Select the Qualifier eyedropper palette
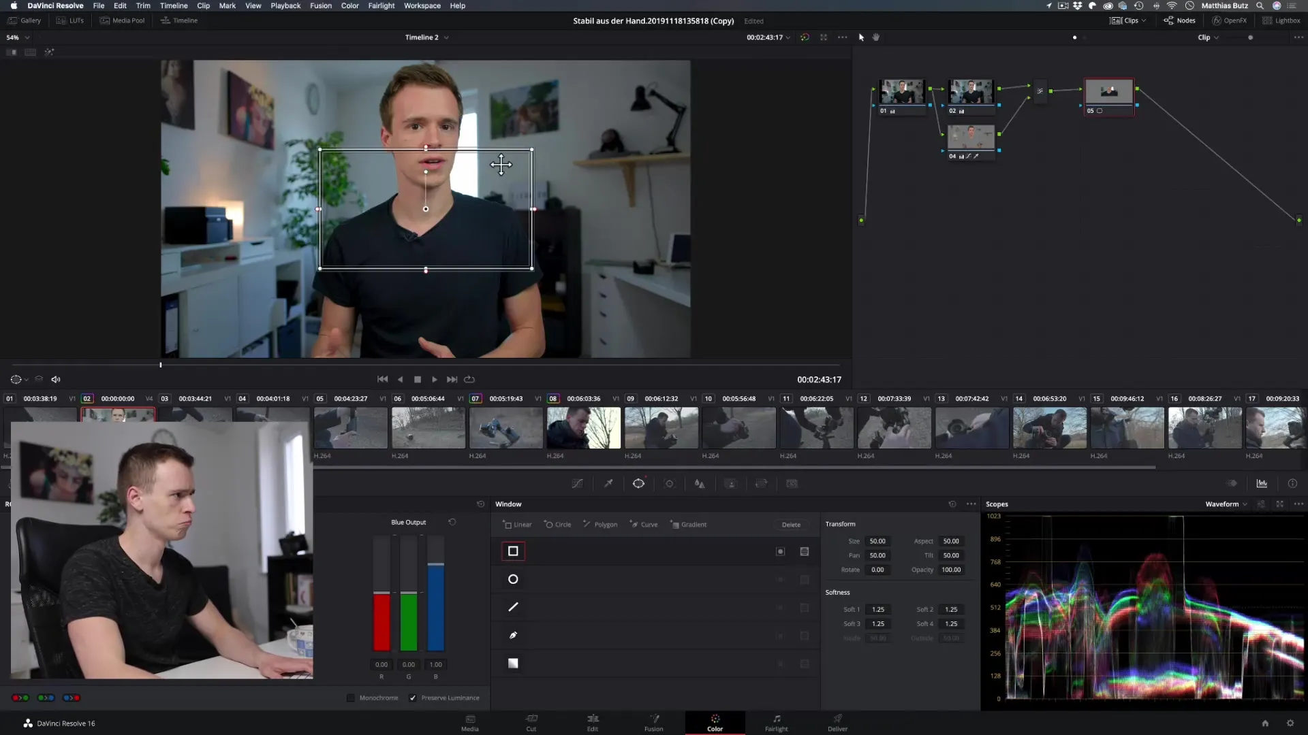 (x=608, y=484)
